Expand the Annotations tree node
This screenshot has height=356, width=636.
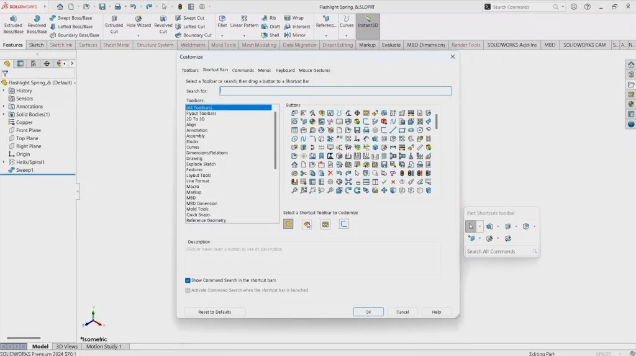point(4,107)
